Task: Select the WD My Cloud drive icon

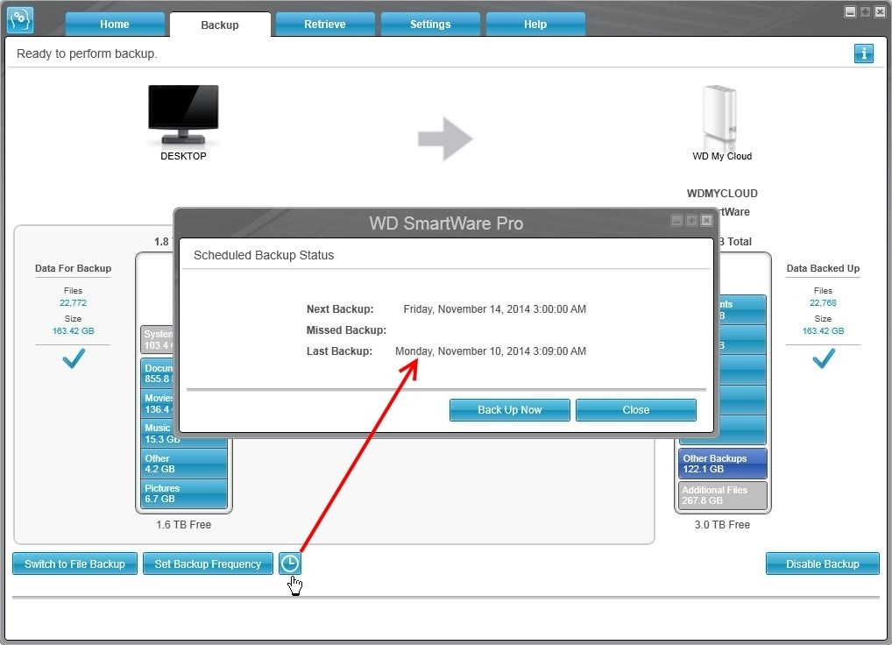Action: 720,117
